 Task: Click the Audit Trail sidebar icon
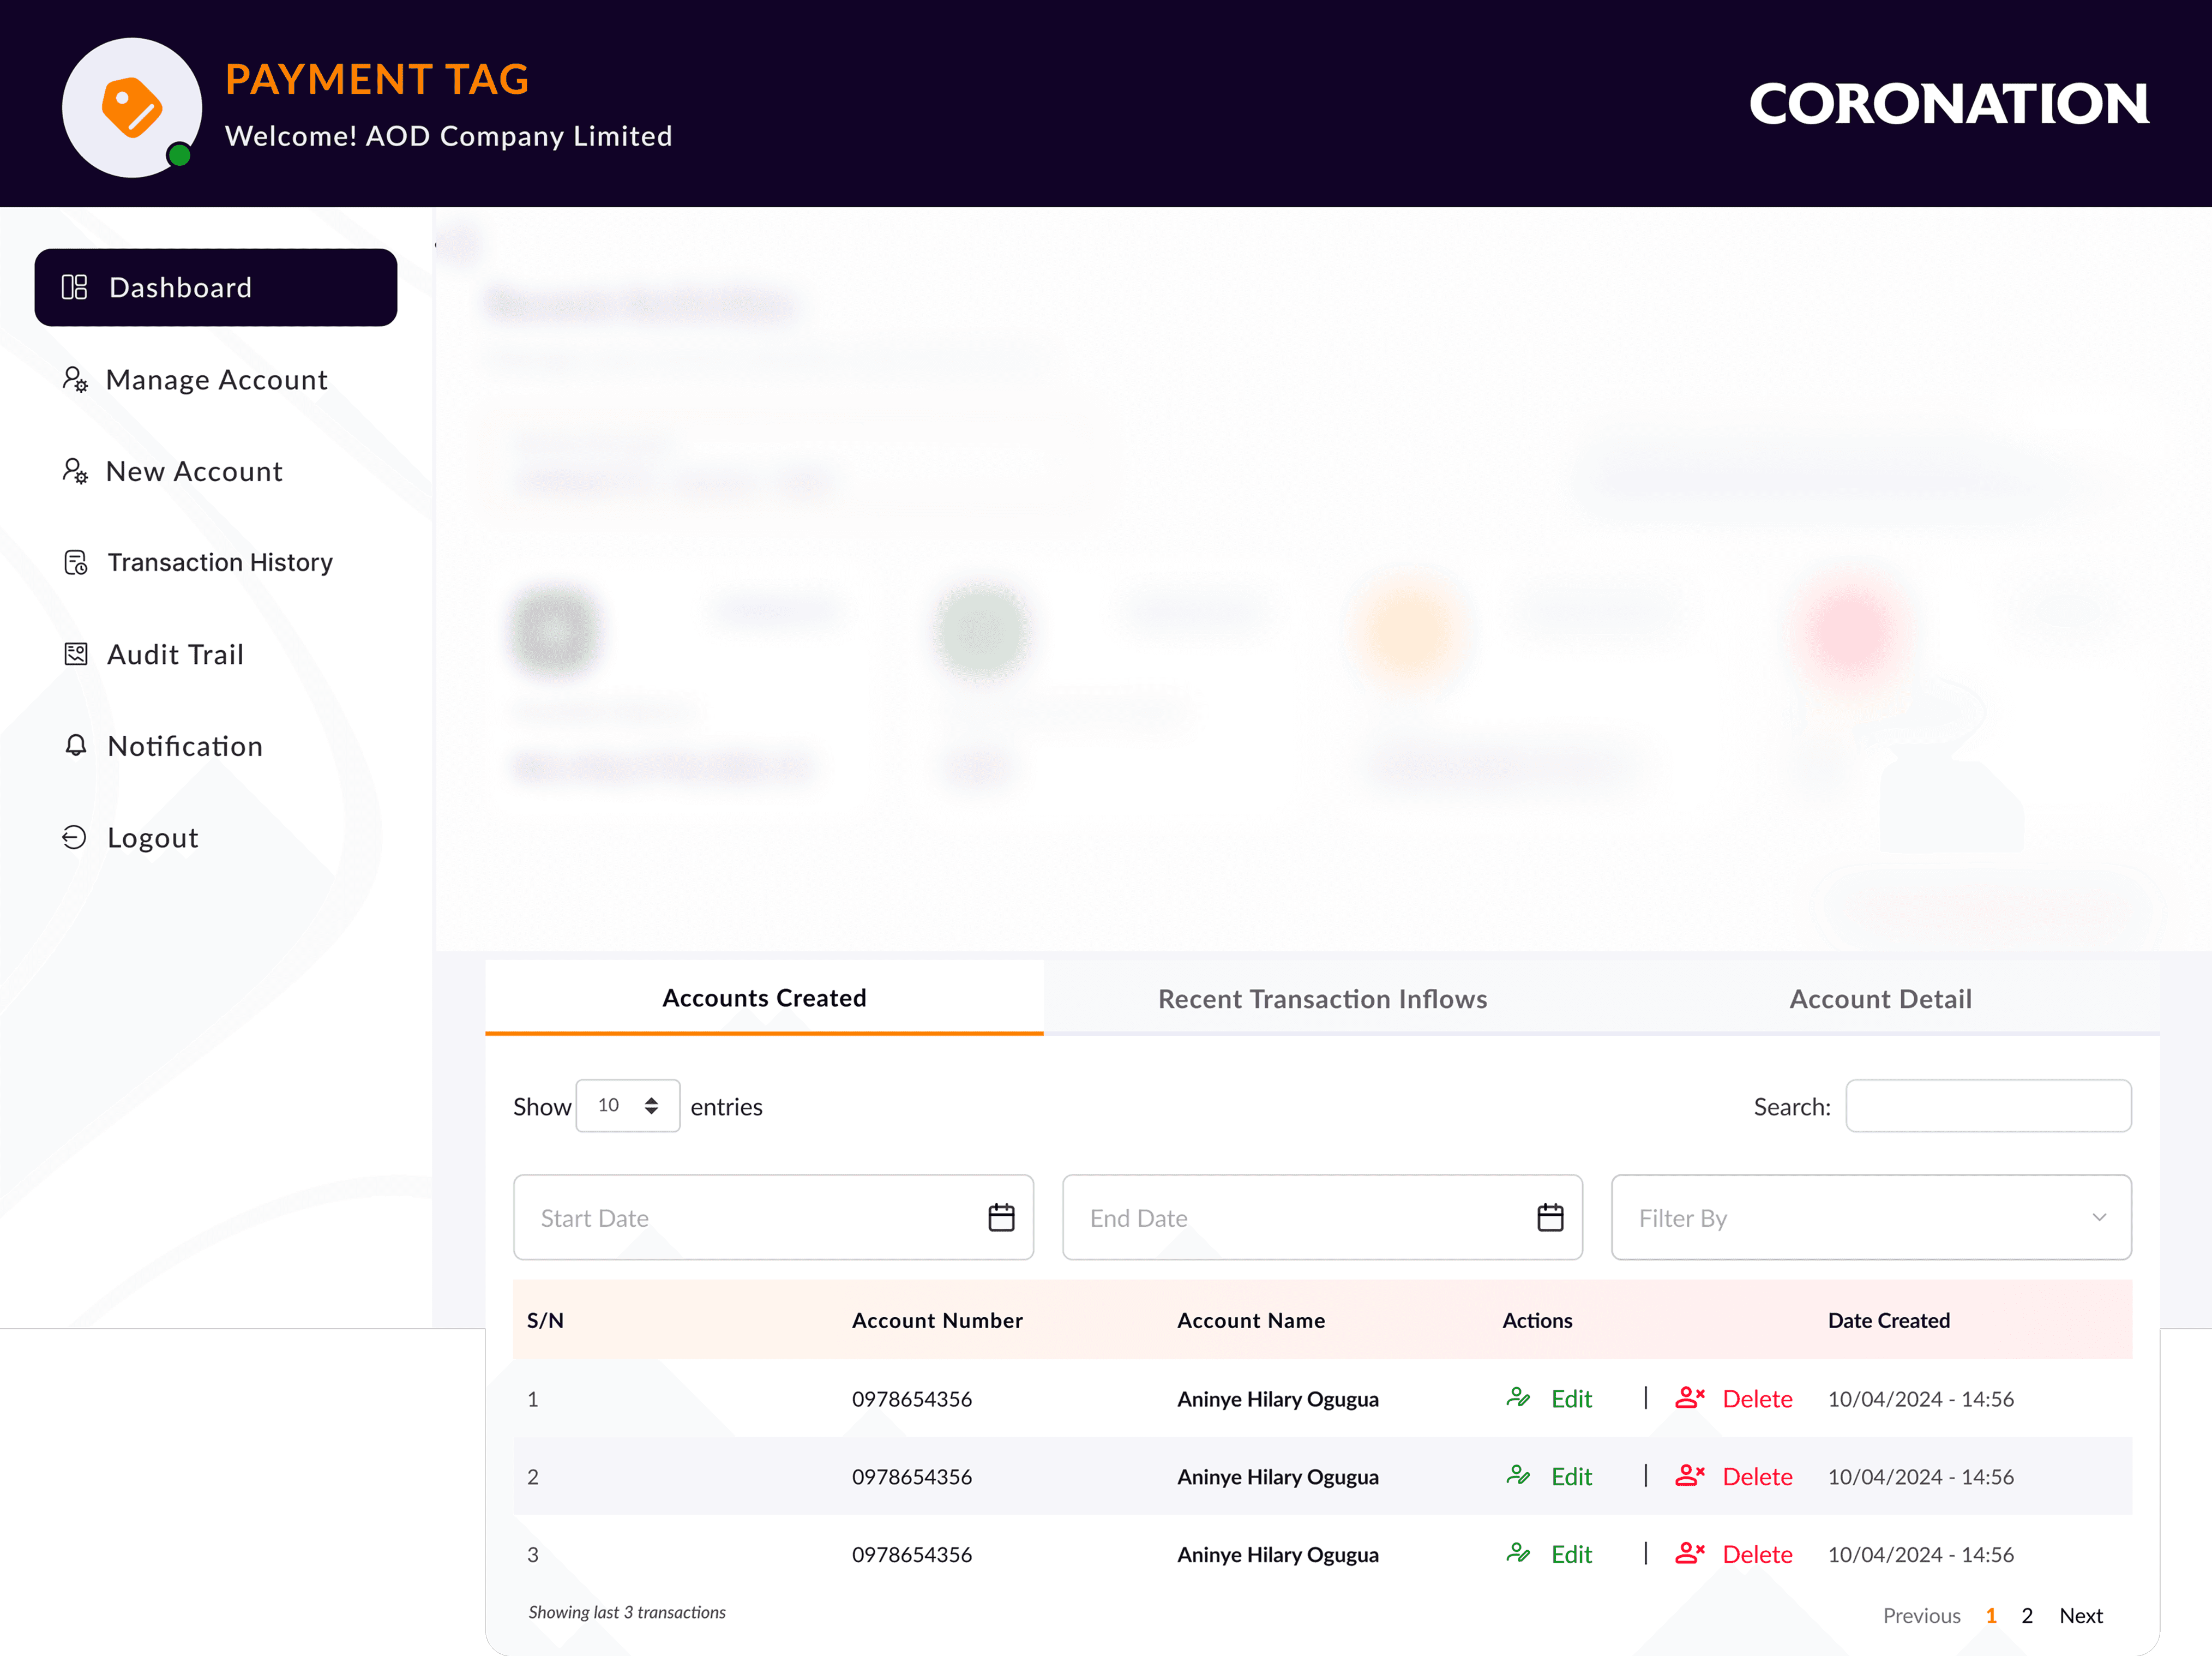click(x=76, y=654)
